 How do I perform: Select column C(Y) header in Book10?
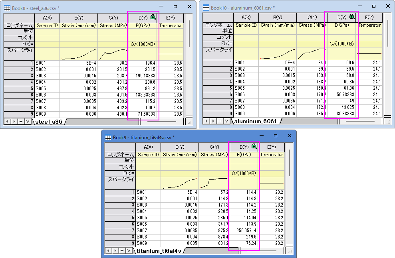pos(312,18)
